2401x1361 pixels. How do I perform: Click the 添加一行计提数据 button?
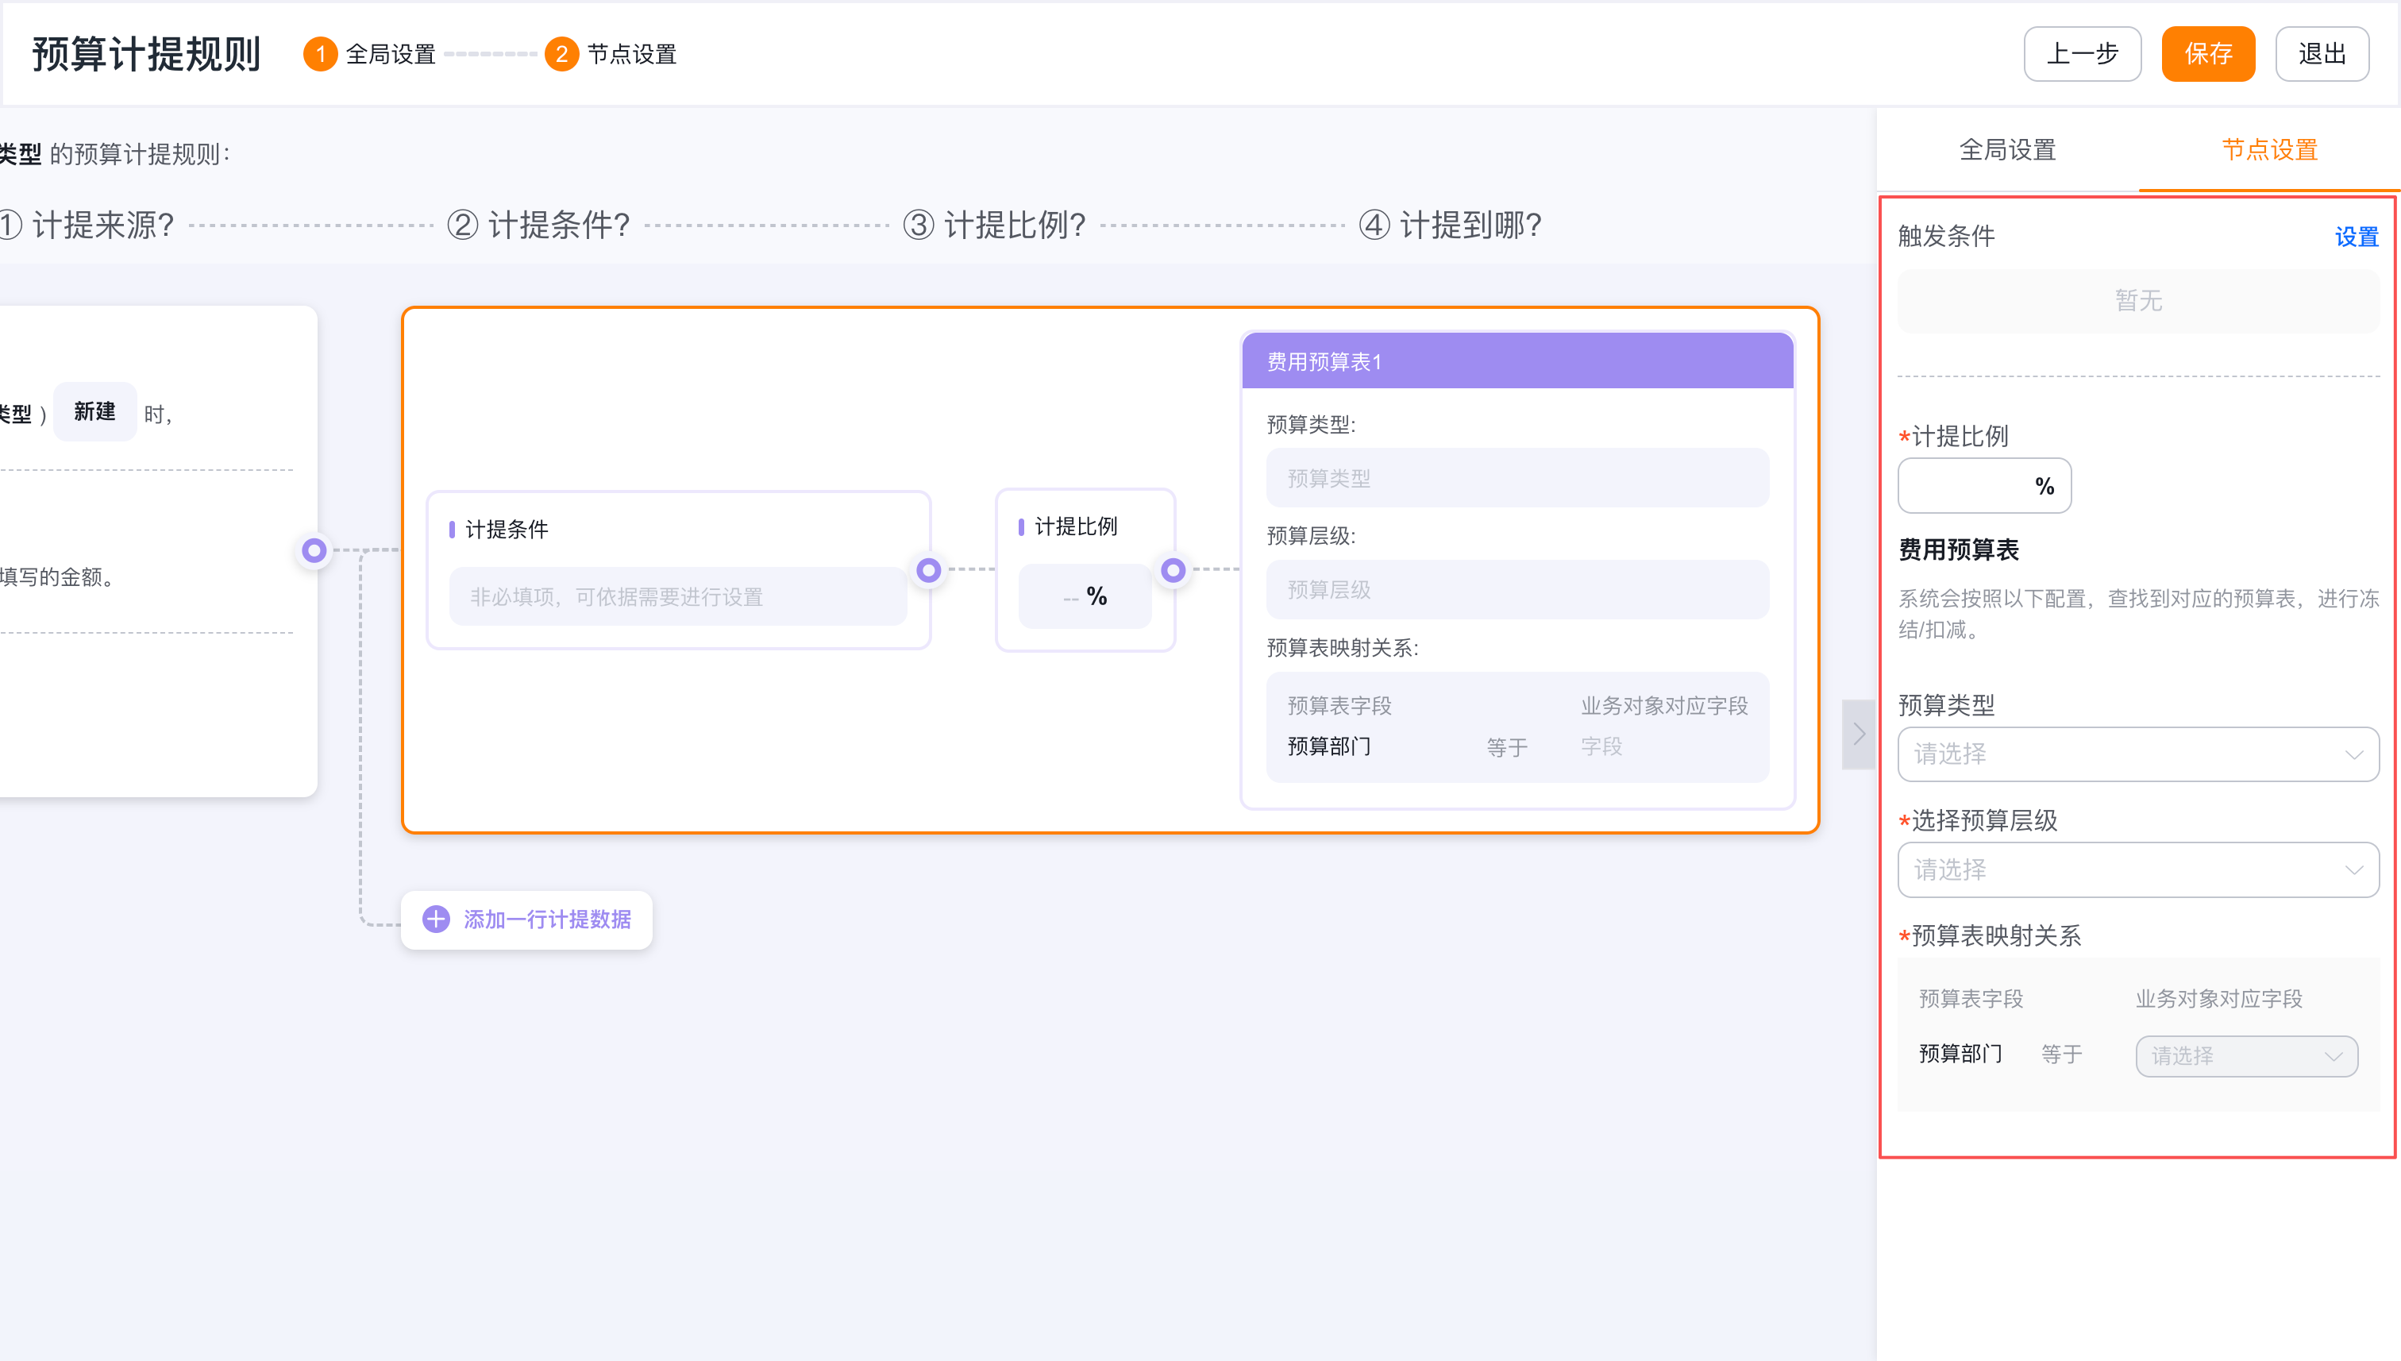tap(526, 919)
